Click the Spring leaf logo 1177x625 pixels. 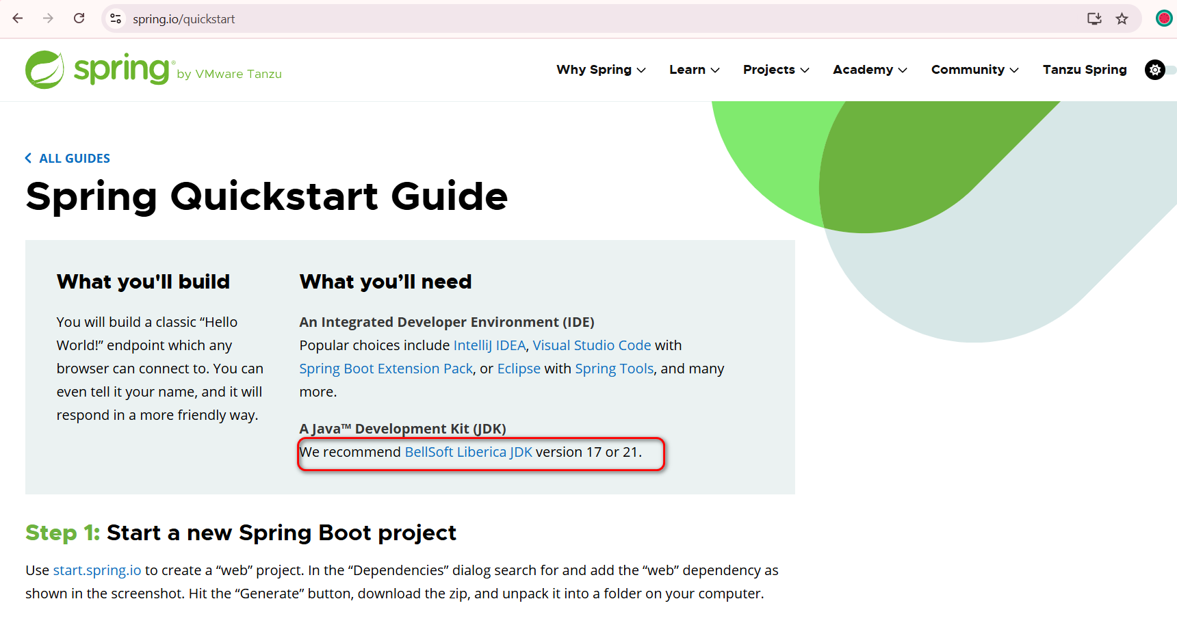click(44, 70)
